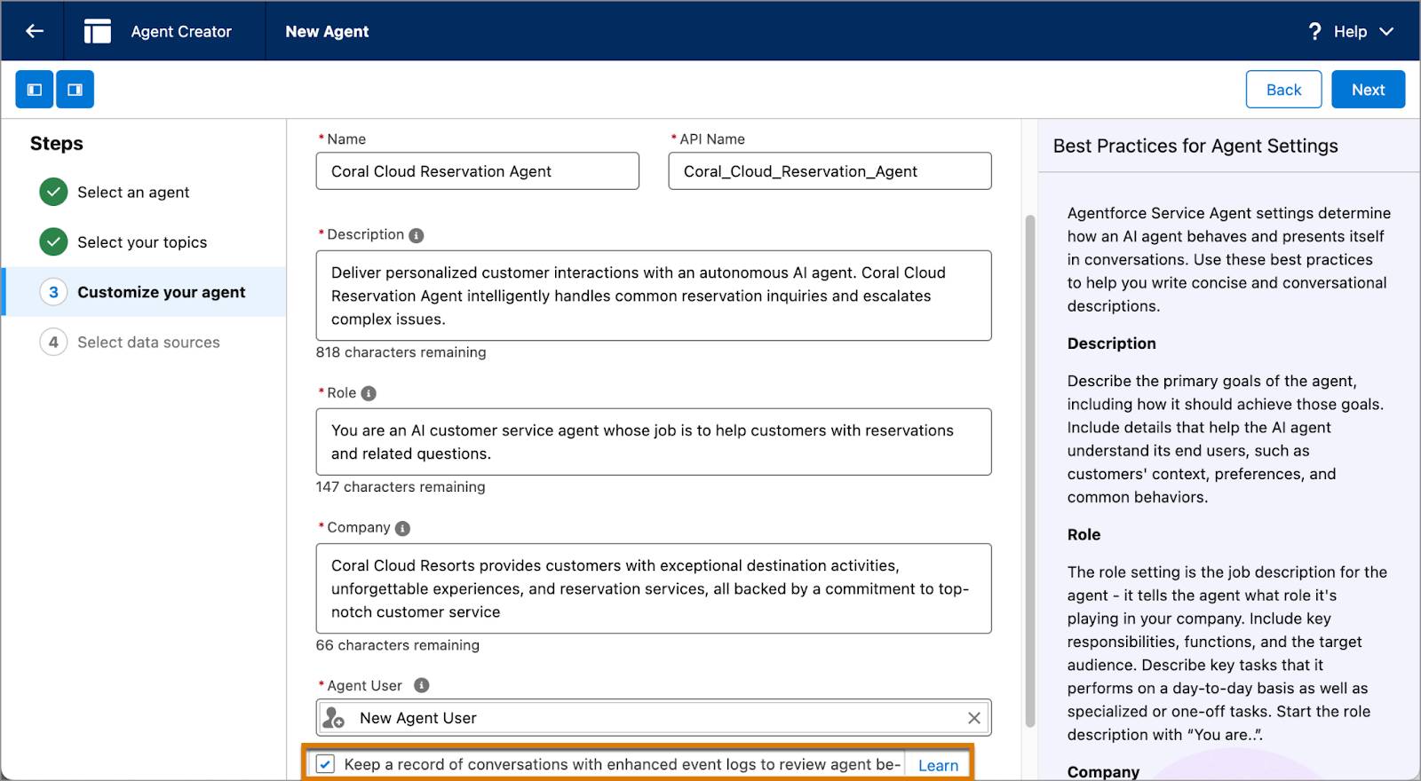Click the Description heading in best practices
Viewport: 1421px width, 781px height.
point(1112,343)
